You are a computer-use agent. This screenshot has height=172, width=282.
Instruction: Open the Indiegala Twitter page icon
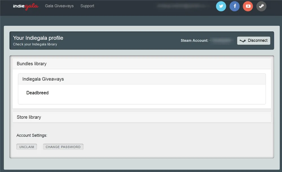[221, 6]
